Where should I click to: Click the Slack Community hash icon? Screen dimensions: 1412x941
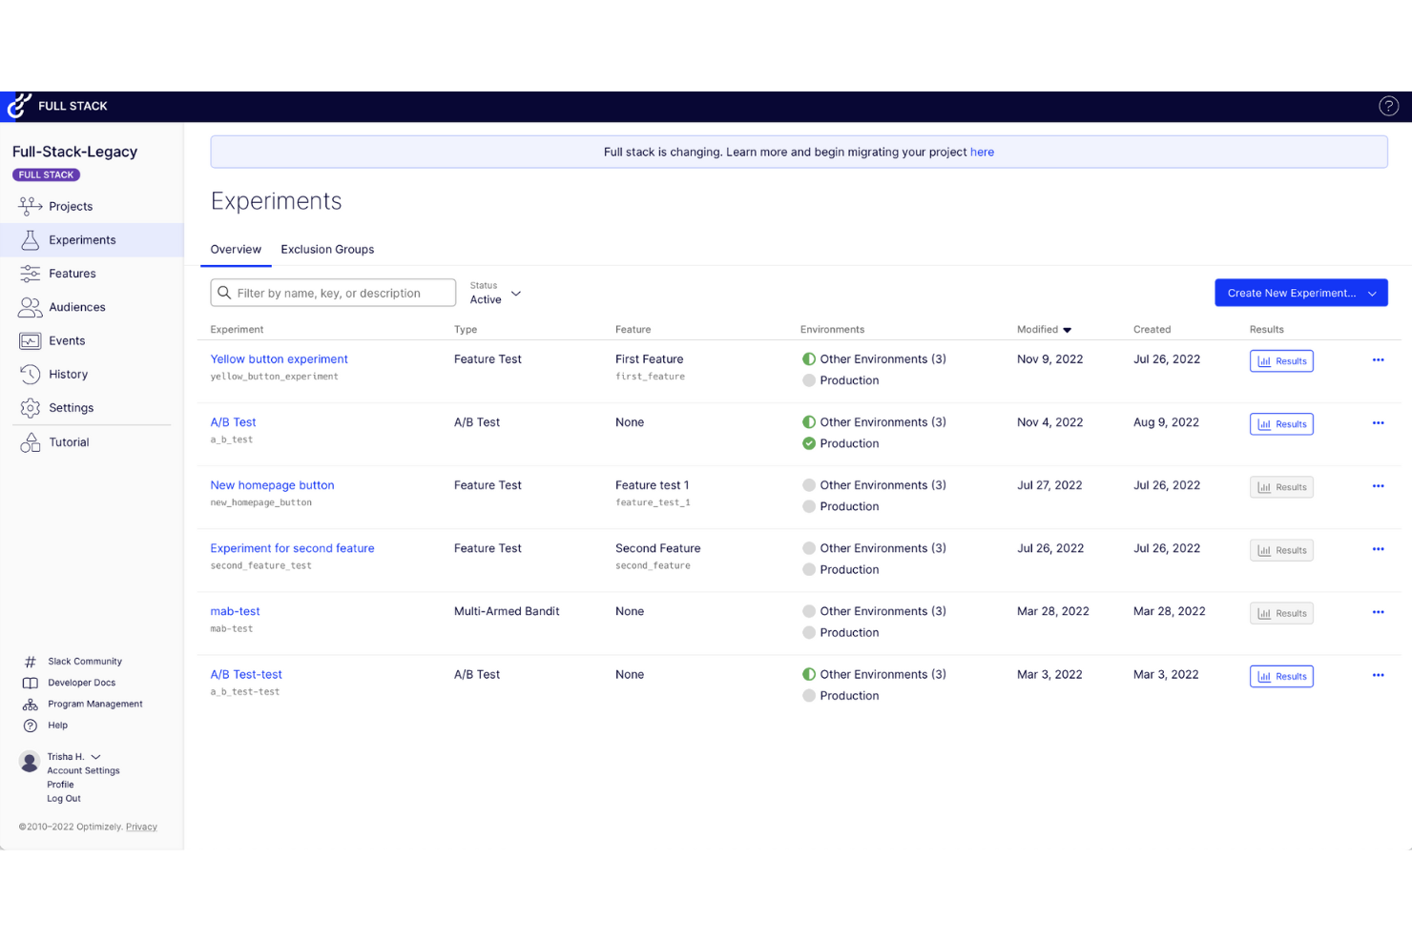point(31,662)
